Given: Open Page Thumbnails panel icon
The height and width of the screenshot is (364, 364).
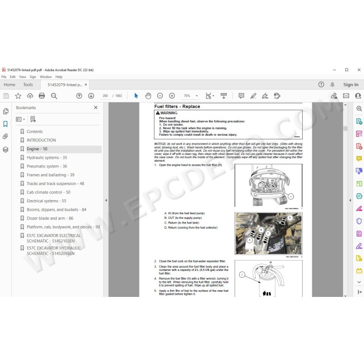Looking at the screenshot, I should (6, 111).
